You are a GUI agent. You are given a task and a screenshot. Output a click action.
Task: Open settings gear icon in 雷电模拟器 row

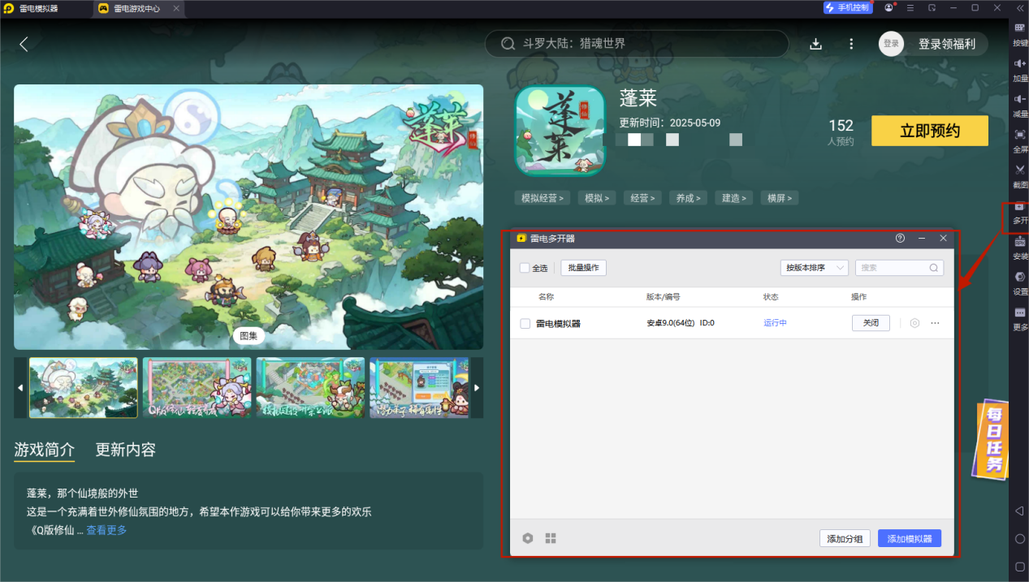coord(914,323)
